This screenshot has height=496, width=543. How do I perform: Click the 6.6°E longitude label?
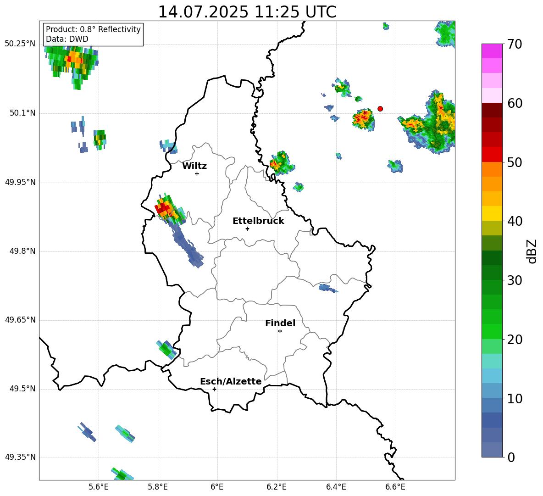coord(395,487)
